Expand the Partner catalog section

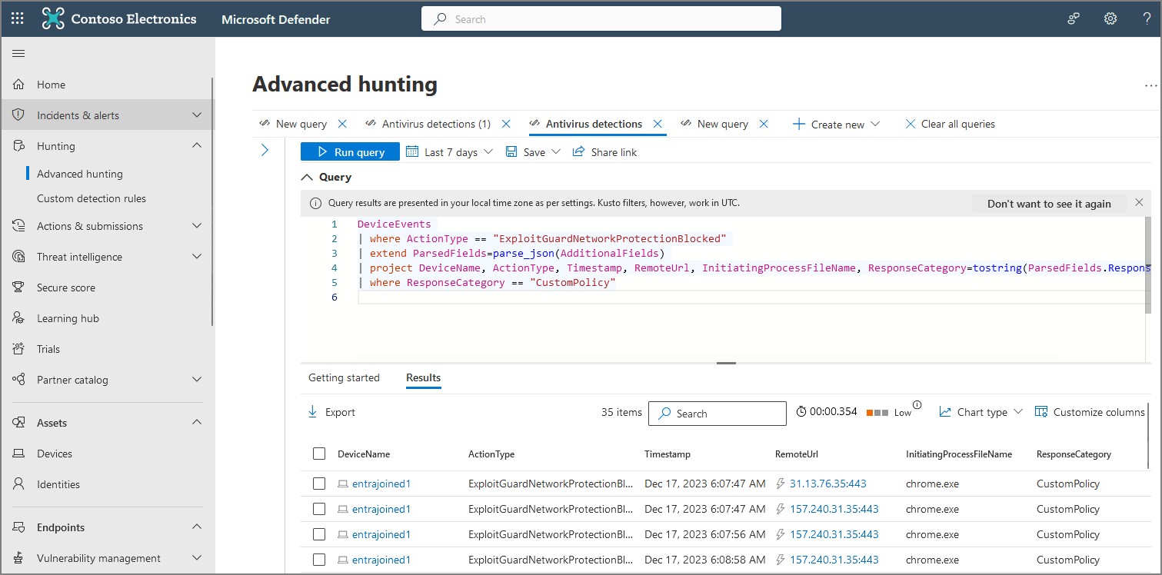(197, 380)
